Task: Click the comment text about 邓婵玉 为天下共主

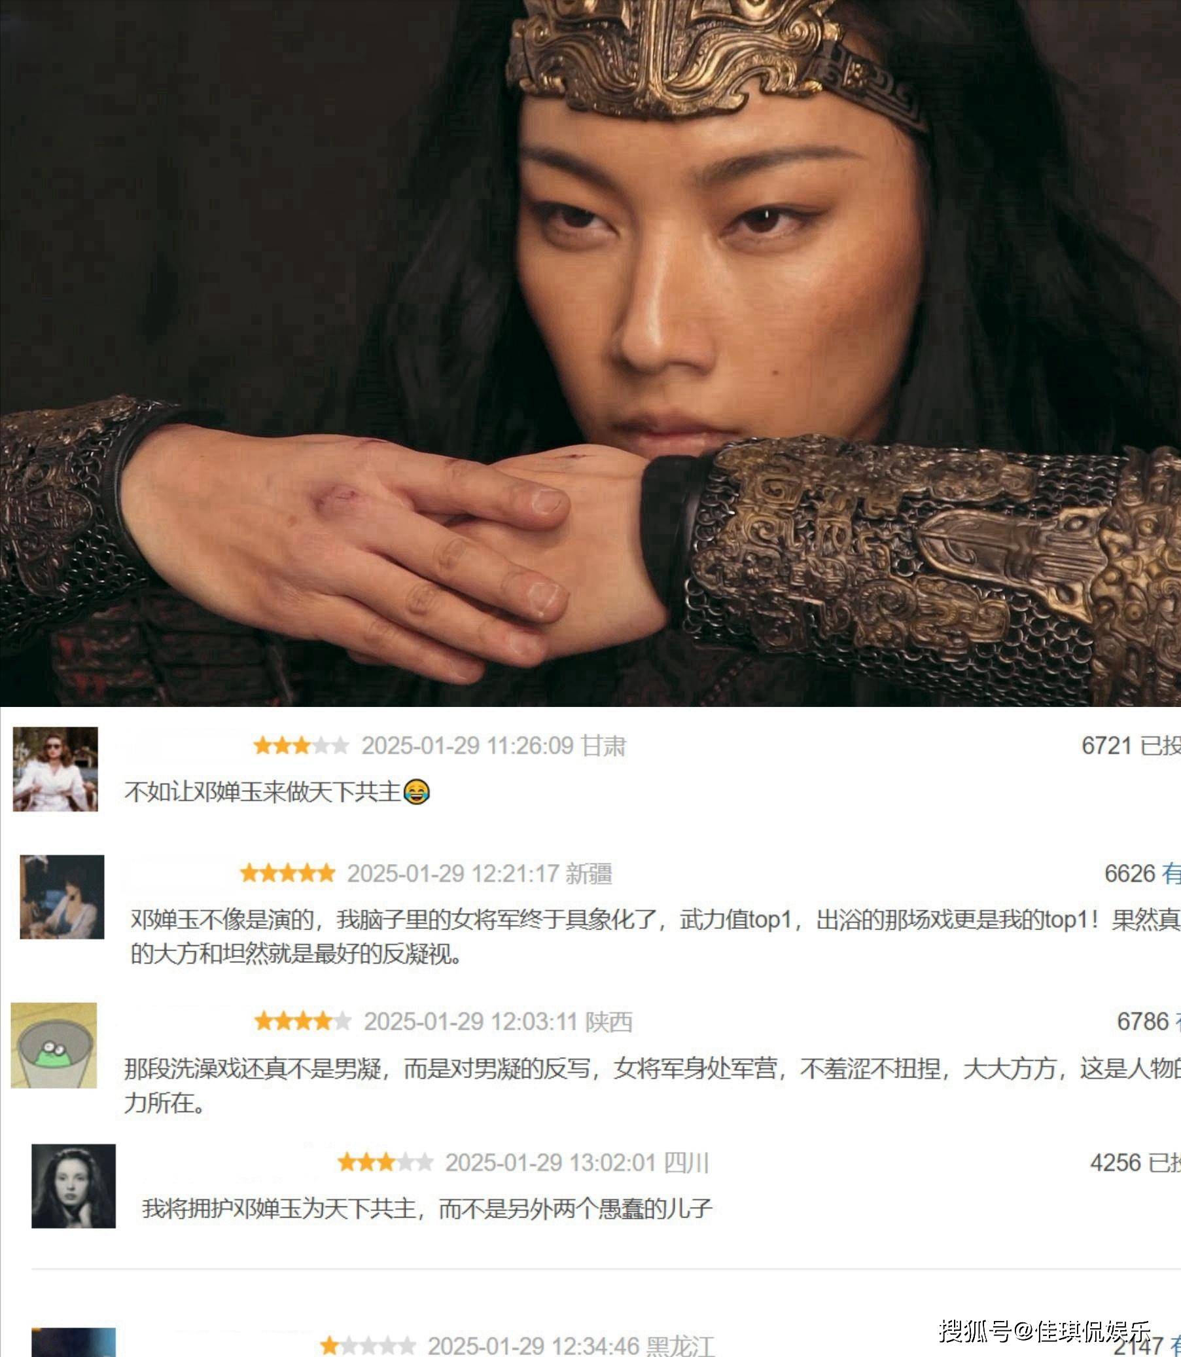Action: (x=427, y=1208)
